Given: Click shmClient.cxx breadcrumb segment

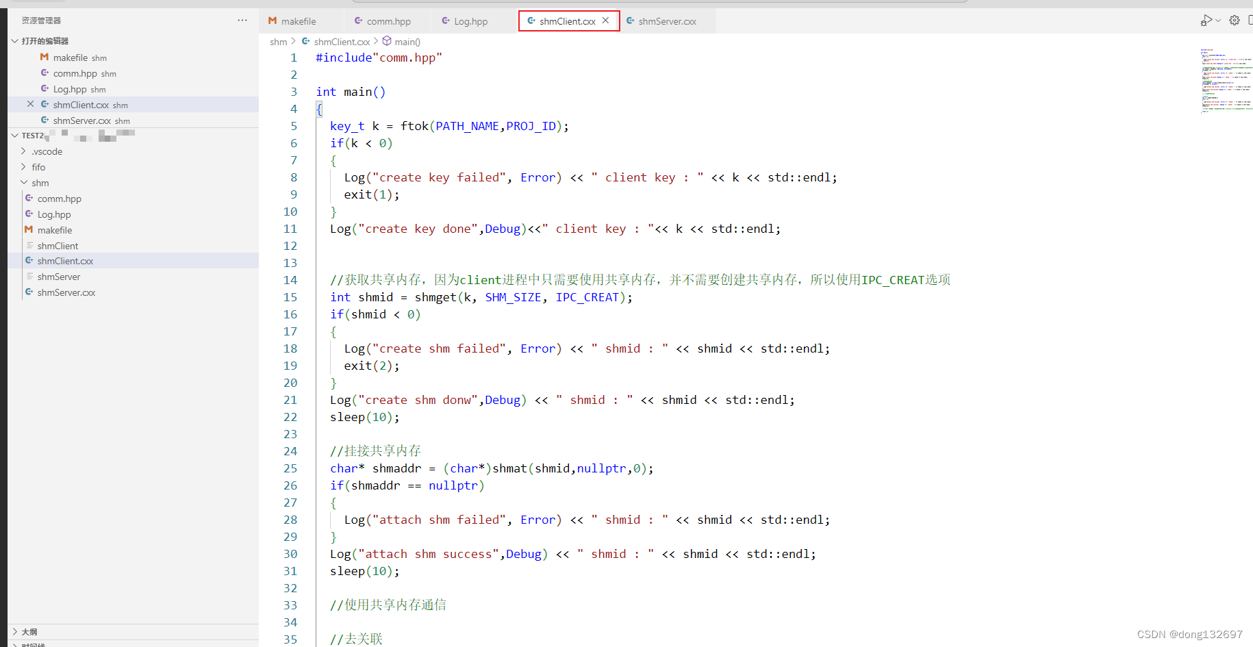Looking at the screenshot, I should tap(342, 42).
